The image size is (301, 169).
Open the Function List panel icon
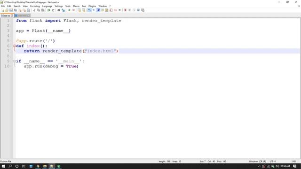(111, 10)
